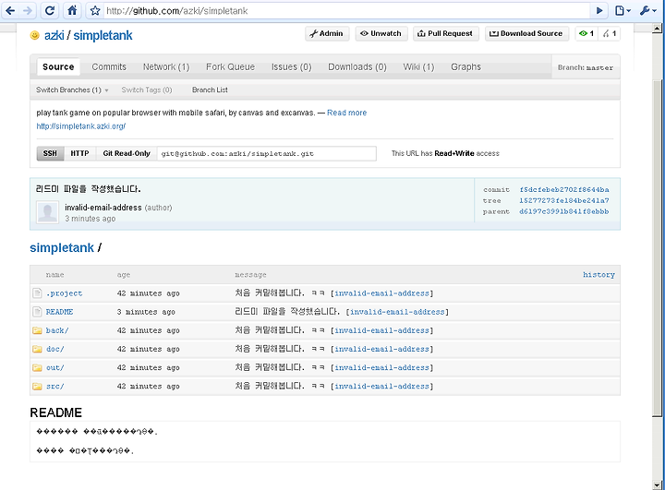The width and height of the screenshot is (665, 490).
Task: Open the forks count icon
Action: point(610,33)
